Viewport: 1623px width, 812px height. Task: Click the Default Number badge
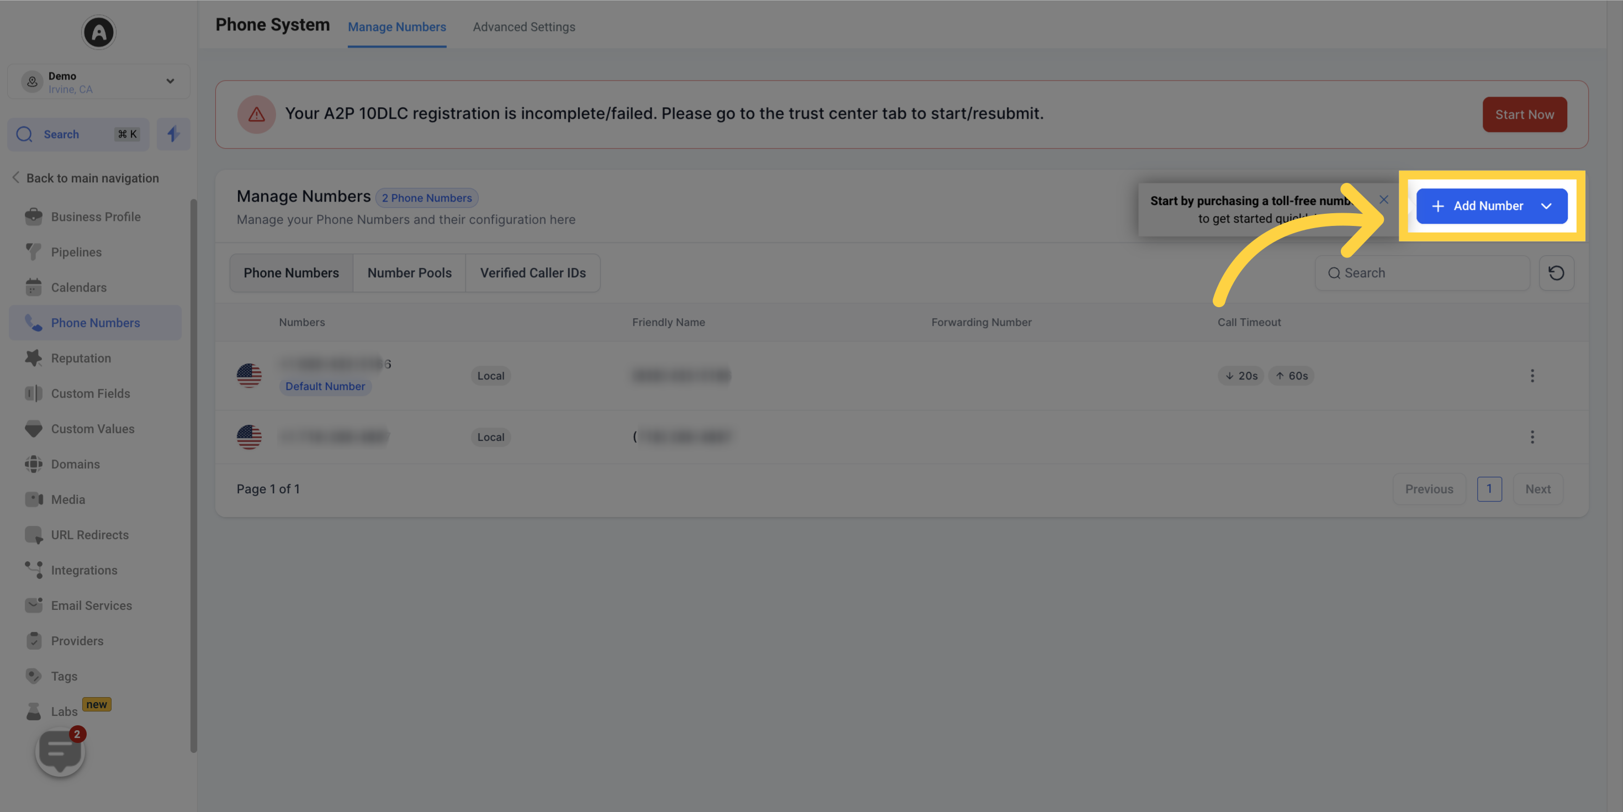pyautogui.click(x=325, y=387)
